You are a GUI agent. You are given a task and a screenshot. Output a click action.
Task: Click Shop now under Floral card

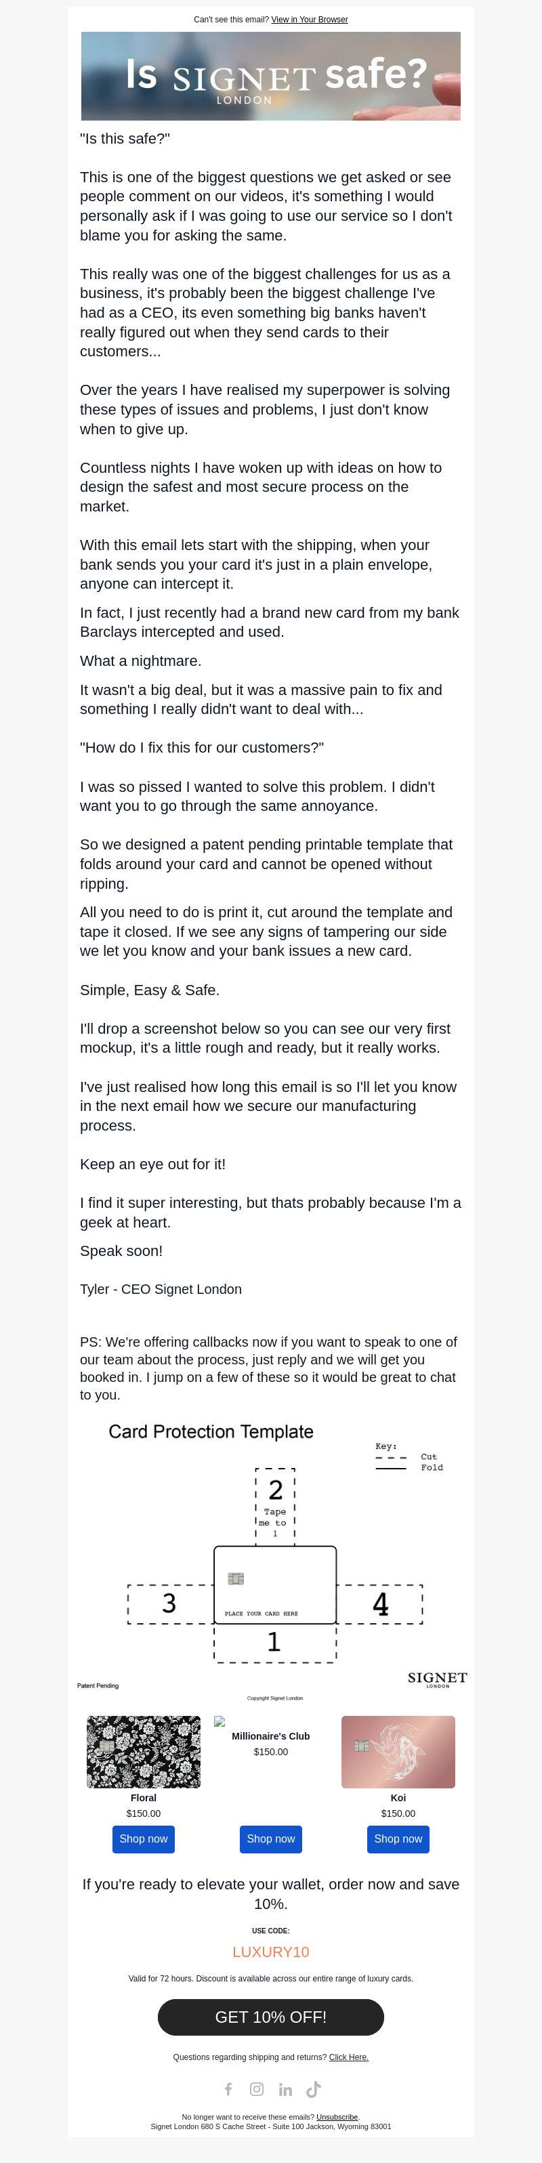pos(144,1838)
